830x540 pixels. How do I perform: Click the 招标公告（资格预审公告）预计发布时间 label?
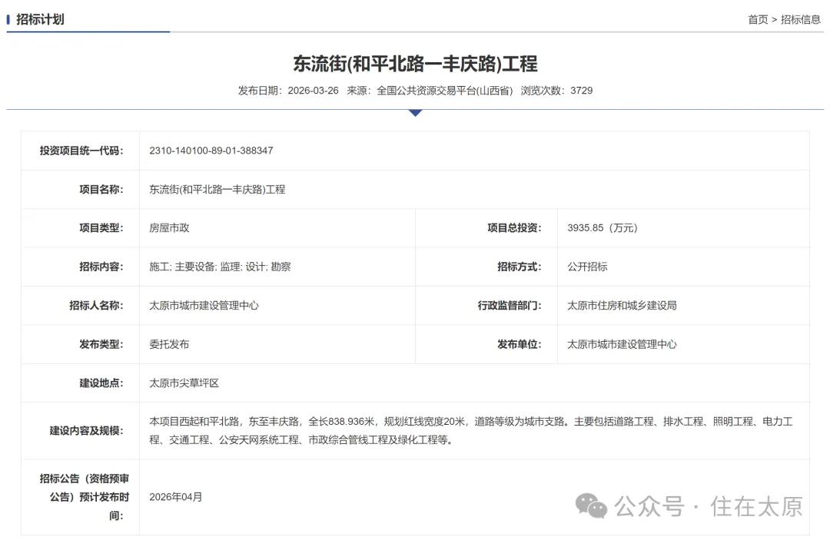85,497
